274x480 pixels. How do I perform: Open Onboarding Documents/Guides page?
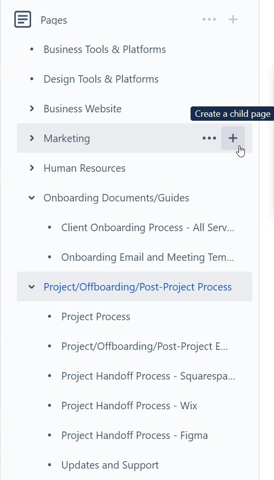click(117, 198)
